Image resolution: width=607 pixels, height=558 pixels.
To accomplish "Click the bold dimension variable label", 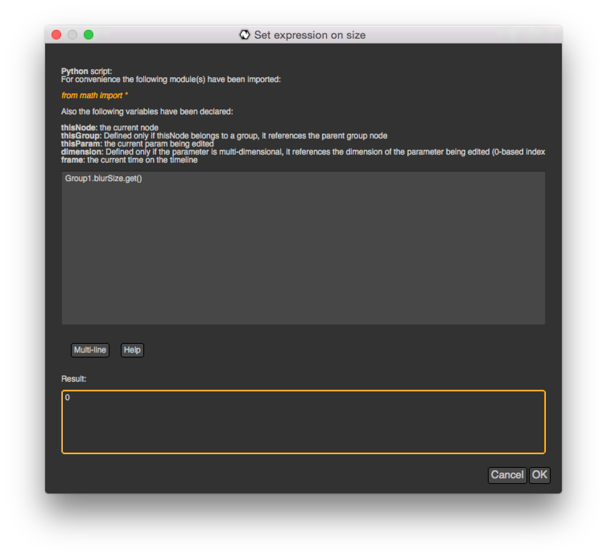I will tap(82, 152).
